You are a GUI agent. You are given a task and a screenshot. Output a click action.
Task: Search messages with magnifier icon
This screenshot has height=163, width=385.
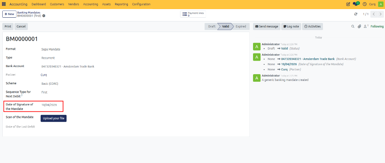pos(353,27)
